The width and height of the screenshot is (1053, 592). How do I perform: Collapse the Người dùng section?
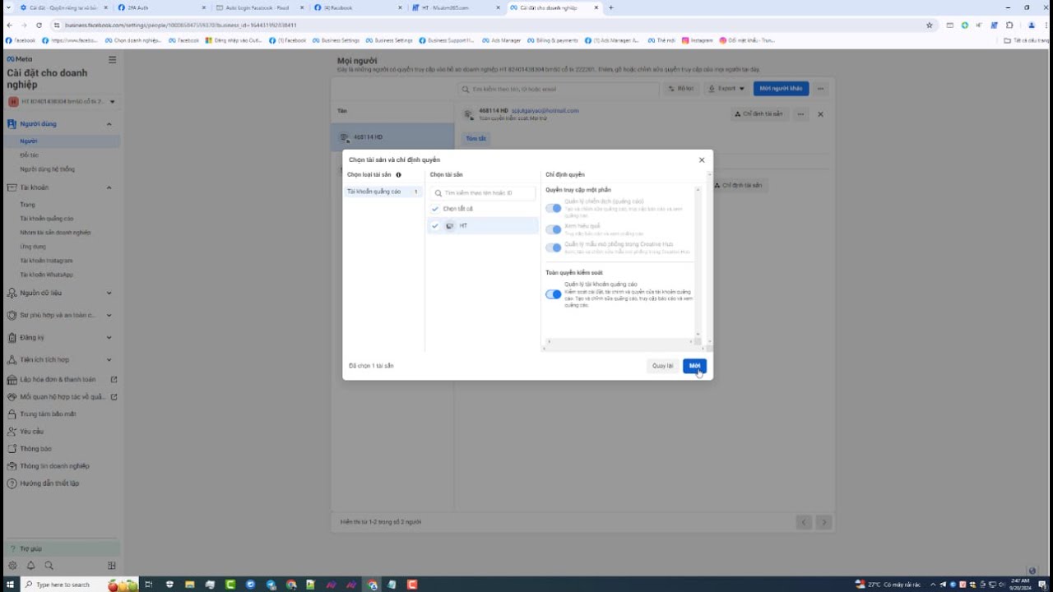[x=109, y=124]
